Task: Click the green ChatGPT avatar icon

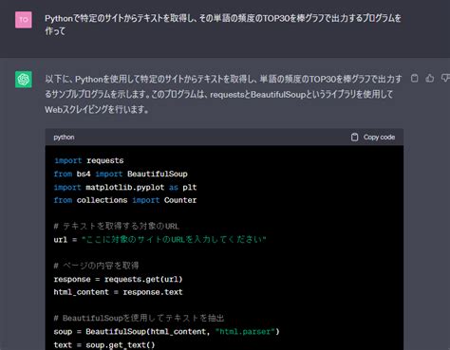Action: click(24, 79)
